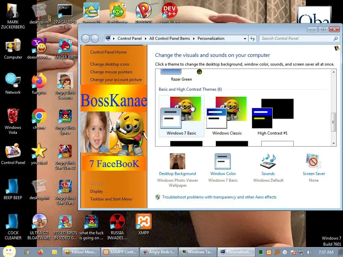Click pinned Firefox icon on taskbar
Image resolution: width=343 pixels, height=257 pixels.
41,252
